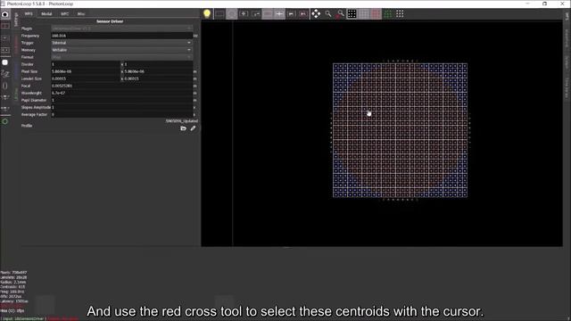Edit profile with pencil icon
Screen dimensions: 571x321
click(x=193, y=128)
